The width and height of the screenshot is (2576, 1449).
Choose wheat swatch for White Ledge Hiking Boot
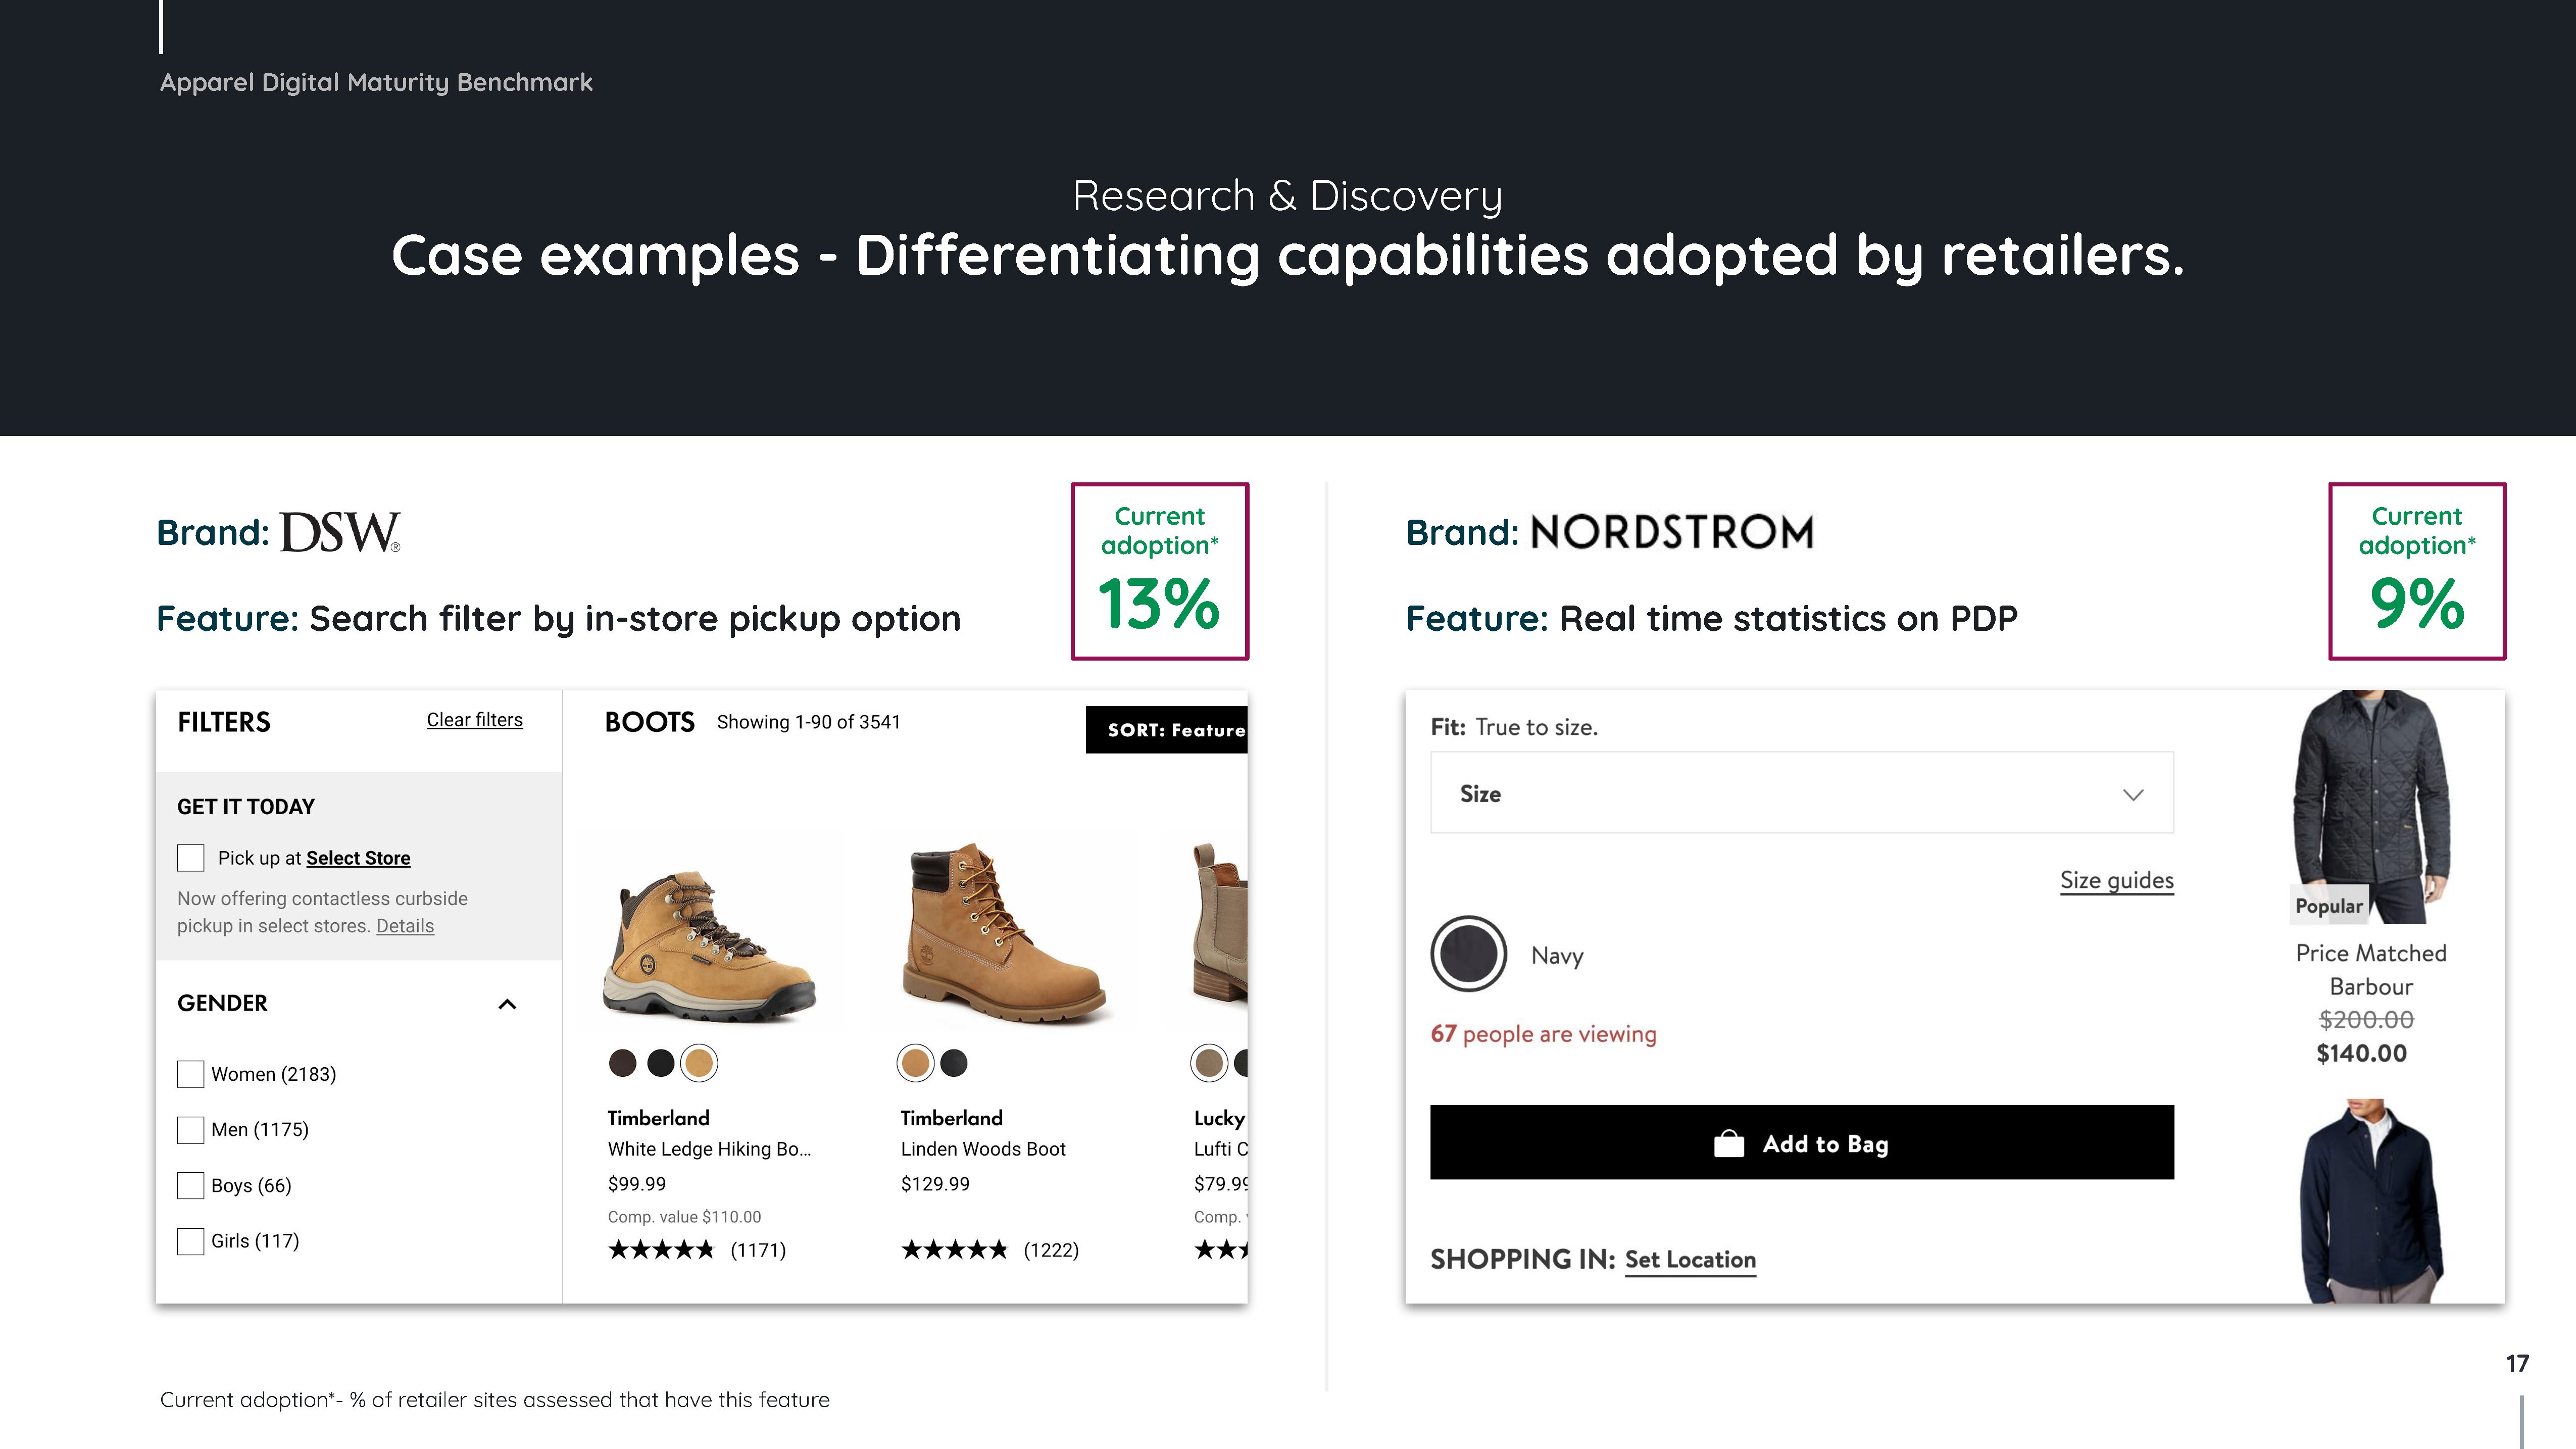(699, 1063)
